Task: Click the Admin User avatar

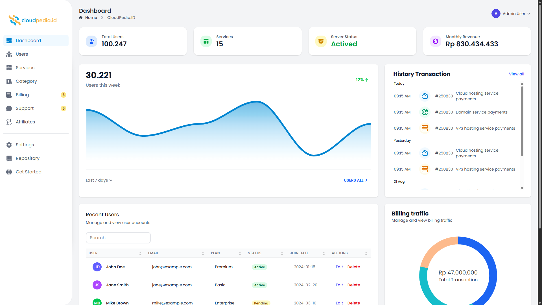Action: (x=496, y=14)
